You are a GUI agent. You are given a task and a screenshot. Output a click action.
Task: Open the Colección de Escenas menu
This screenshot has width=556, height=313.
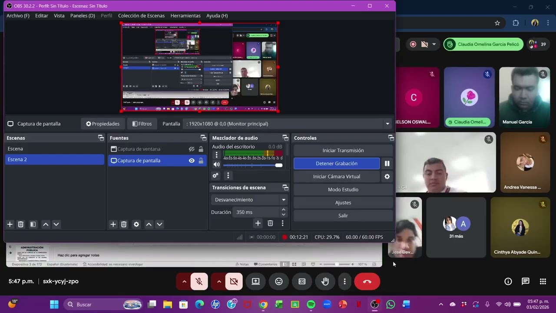pos(141,16)
